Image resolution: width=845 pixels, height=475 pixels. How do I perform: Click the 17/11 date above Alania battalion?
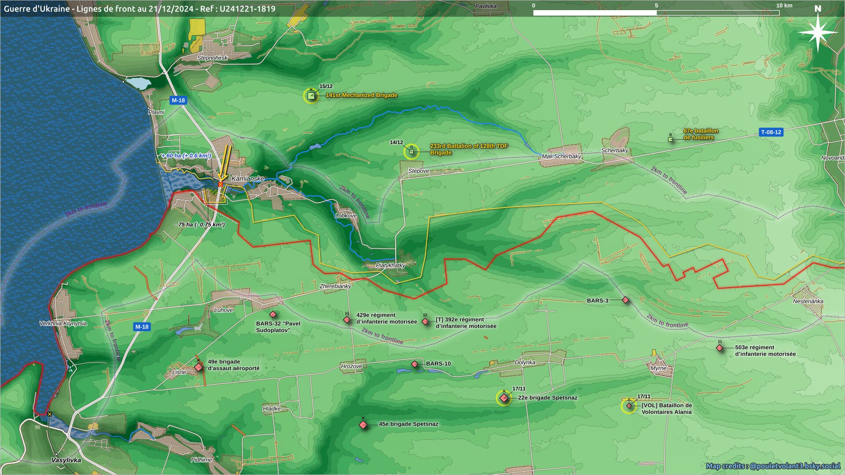coord(644,396)
